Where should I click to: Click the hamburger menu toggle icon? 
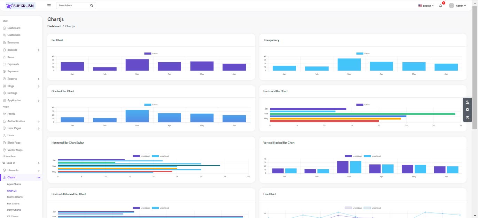tap(49, 6)
